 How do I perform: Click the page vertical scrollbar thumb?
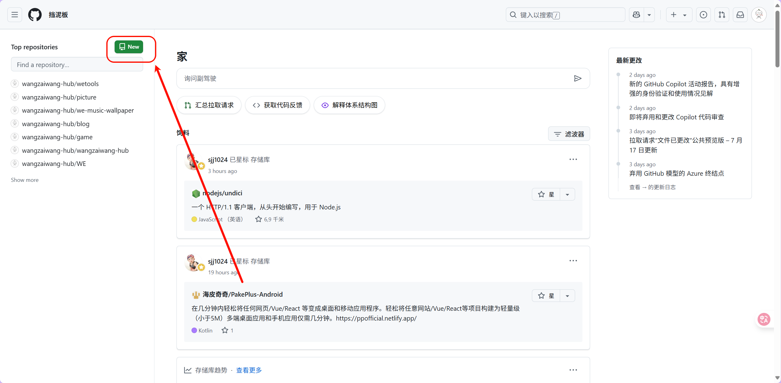pos(777,39)
